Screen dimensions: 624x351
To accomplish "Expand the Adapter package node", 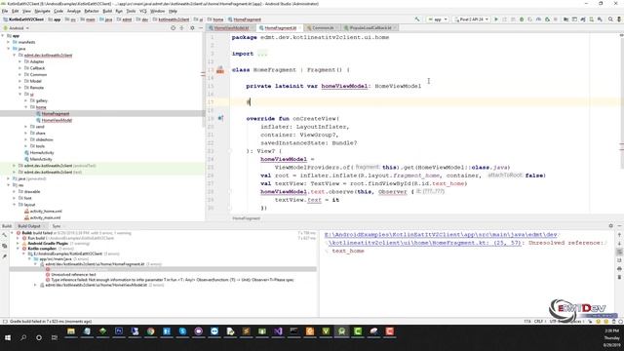I will tap(20, 61).
